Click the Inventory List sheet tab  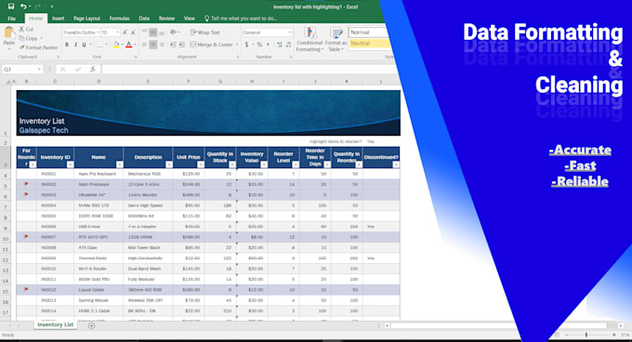(x=55, y=324)
